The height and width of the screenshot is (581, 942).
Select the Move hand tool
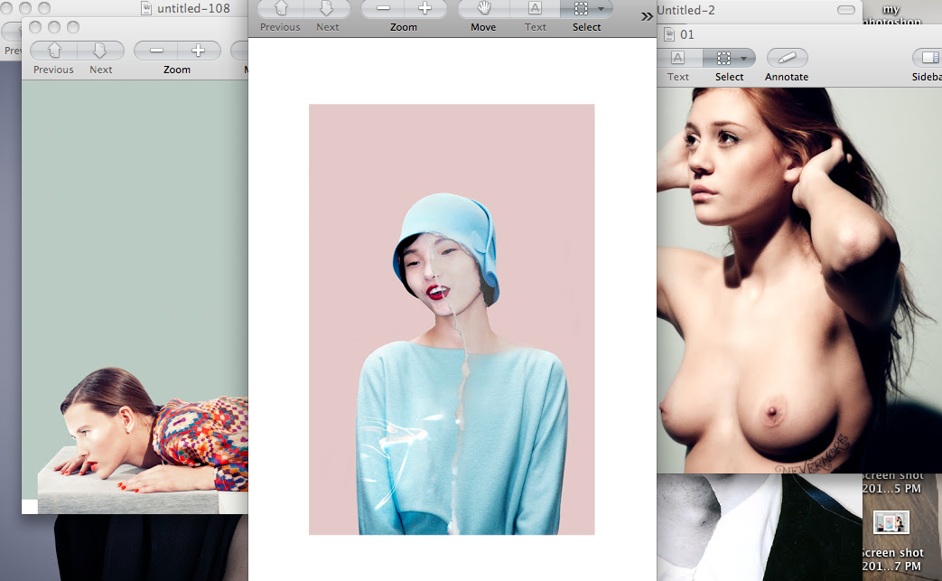[483, 8]
